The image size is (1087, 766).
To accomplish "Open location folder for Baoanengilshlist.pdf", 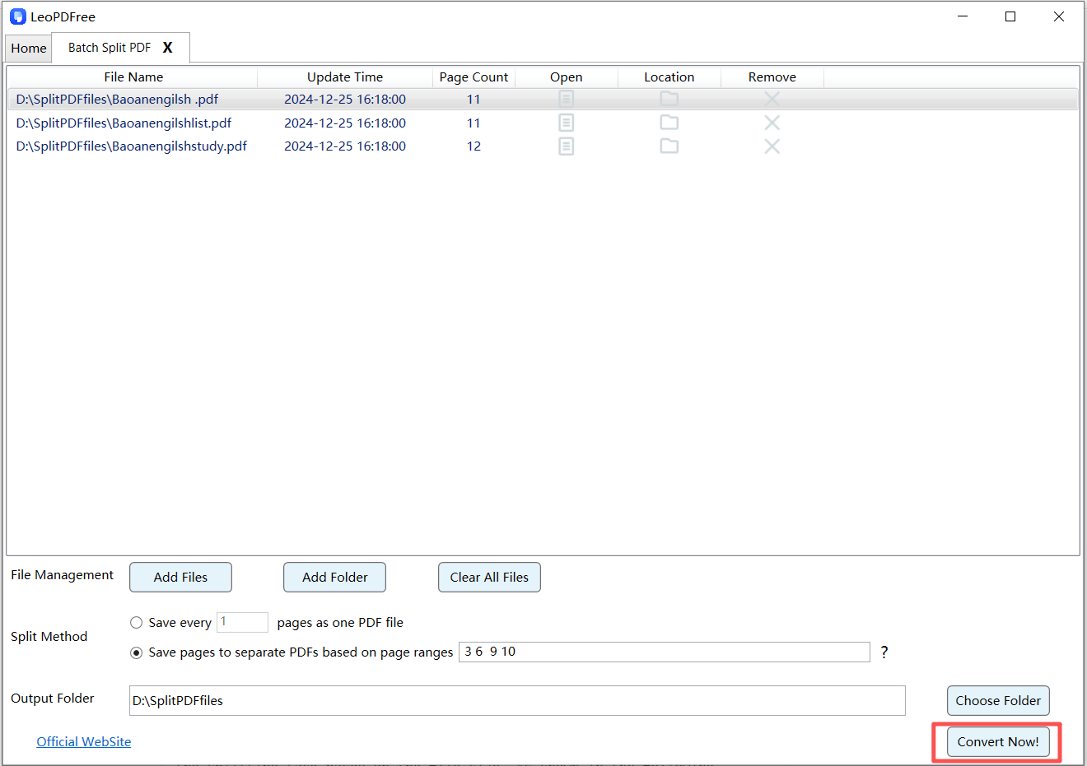I will pos(669,123).
